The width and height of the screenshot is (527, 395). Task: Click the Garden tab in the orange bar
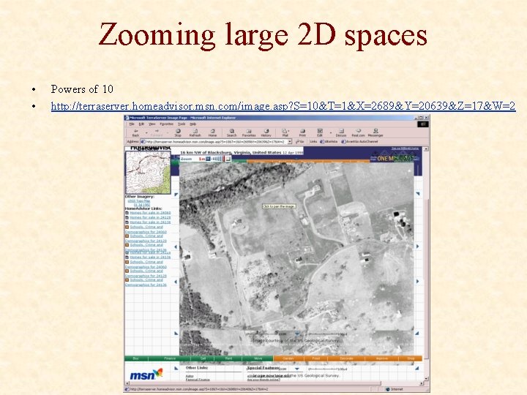[x=288, y=358]
